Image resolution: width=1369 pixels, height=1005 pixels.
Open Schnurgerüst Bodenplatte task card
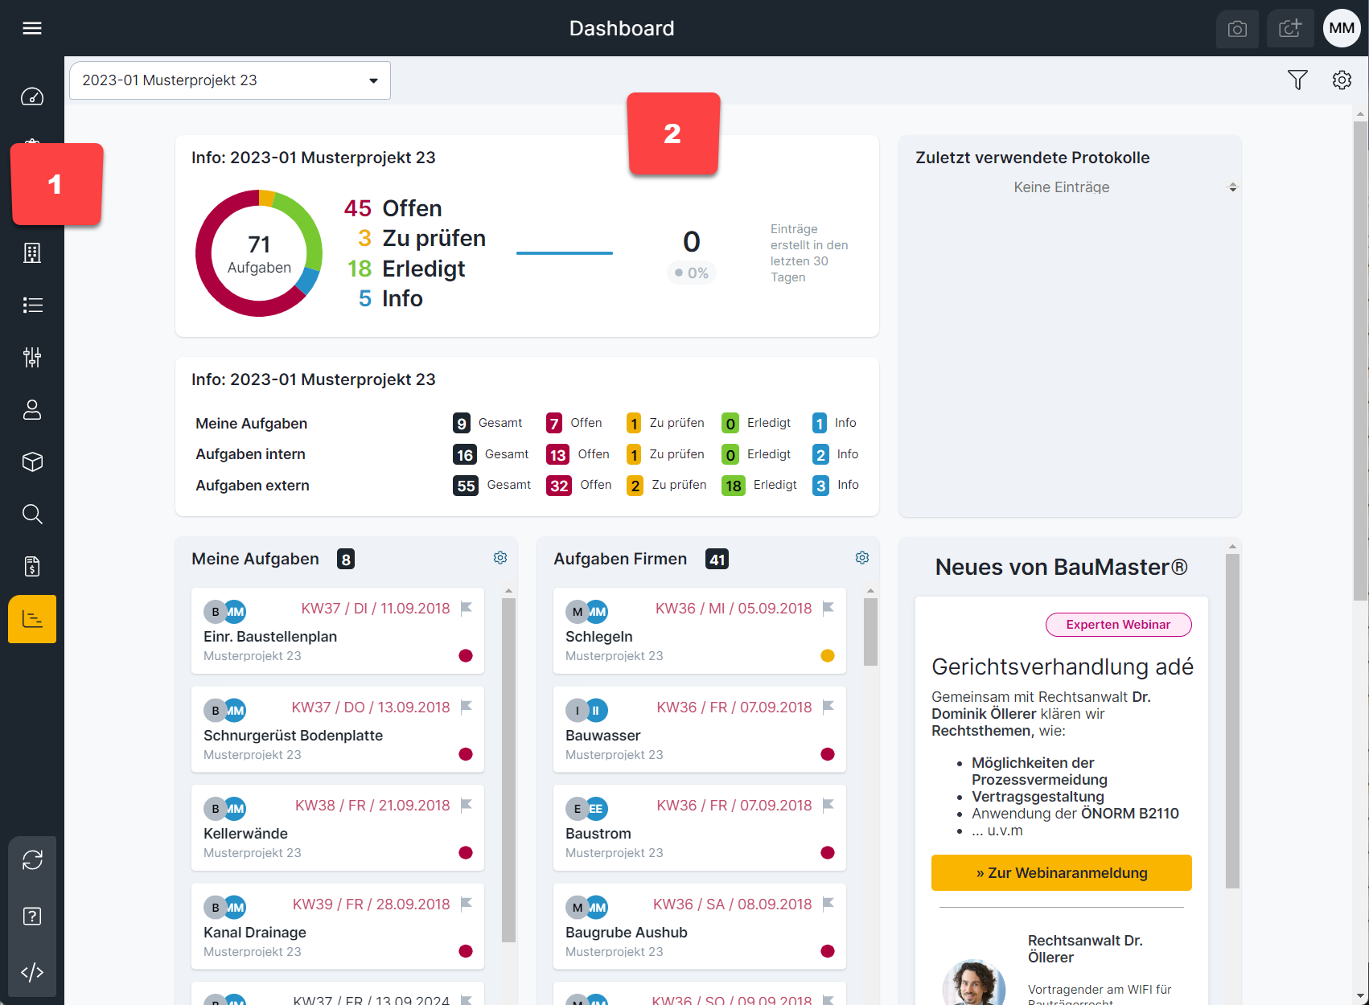click(338, 729)
